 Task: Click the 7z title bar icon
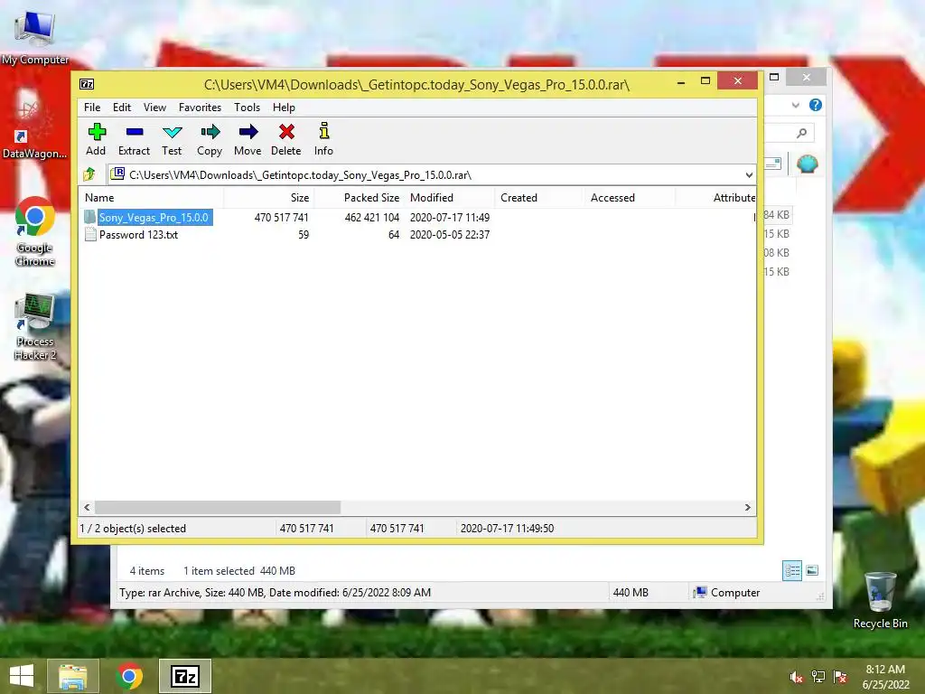(x=87, y=84)
